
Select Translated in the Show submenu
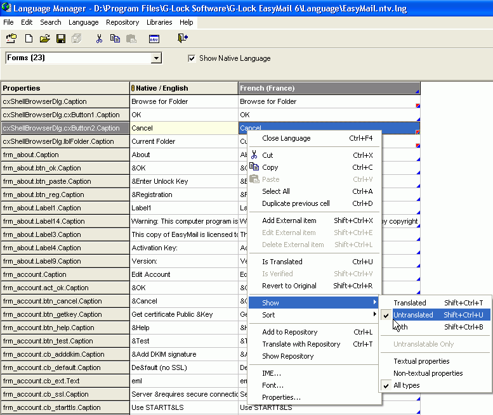click(435, 303)
